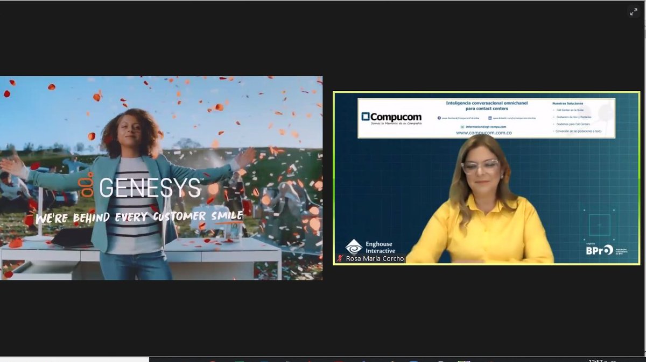646x362 pixels.
Task: Open the www.compucom.com.co website link
Action: [484, 133]
